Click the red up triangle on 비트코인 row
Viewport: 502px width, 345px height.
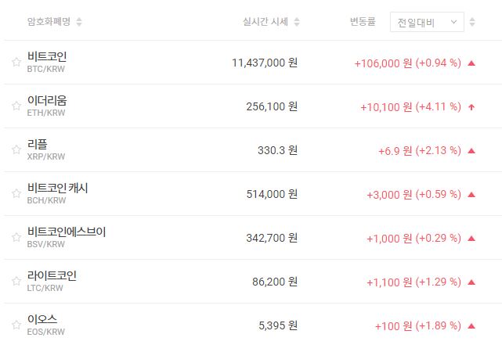click(471, 63)
